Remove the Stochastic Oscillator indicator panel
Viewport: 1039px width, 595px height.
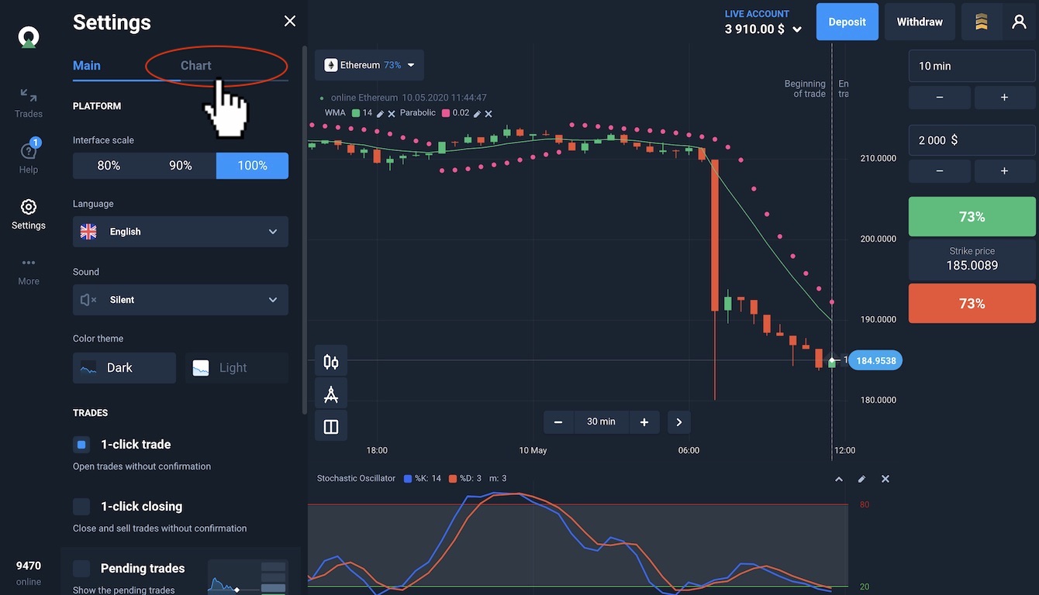[885, 479]
